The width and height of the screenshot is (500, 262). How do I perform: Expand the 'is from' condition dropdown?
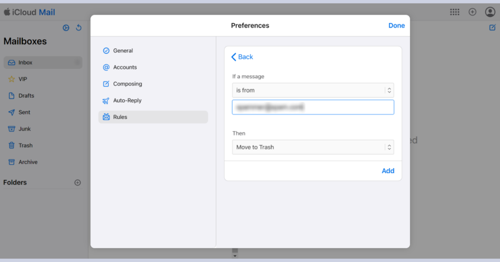(x=312, y=90)
